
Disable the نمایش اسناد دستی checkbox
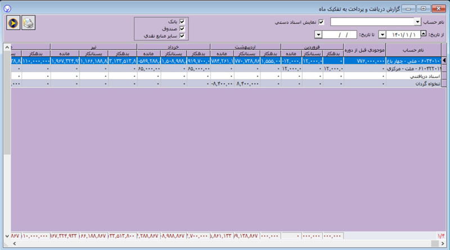point(322,22)
